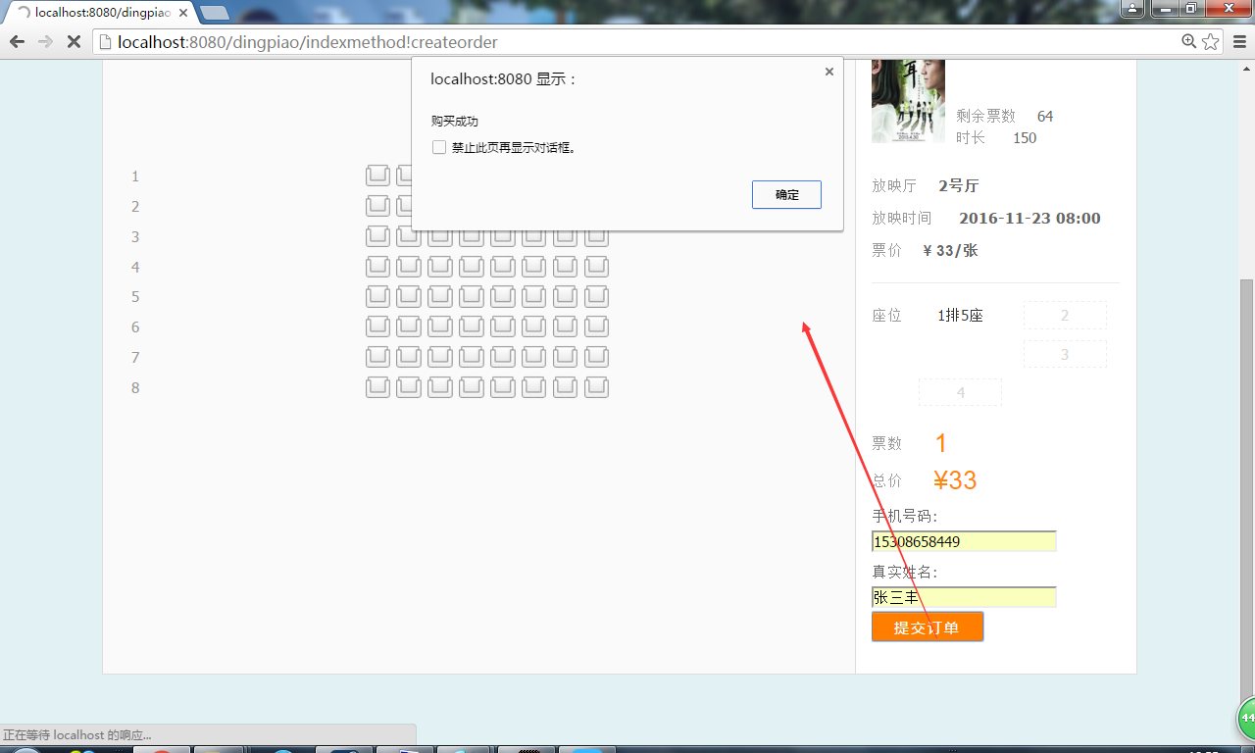1255x753 pixels.
Task: Click empty seat slot 4
Action: (x=960, y=392)
